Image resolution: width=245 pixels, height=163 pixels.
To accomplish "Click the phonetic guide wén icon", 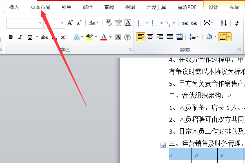I will tap(118, 22).
